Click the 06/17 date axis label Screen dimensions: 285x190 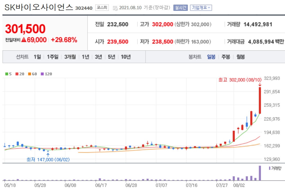coord(101,185)
